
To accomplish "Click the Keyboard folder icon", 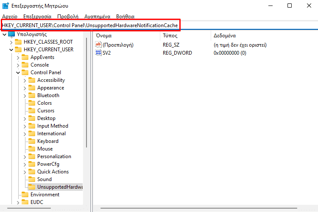I will (x=32, y=141).
